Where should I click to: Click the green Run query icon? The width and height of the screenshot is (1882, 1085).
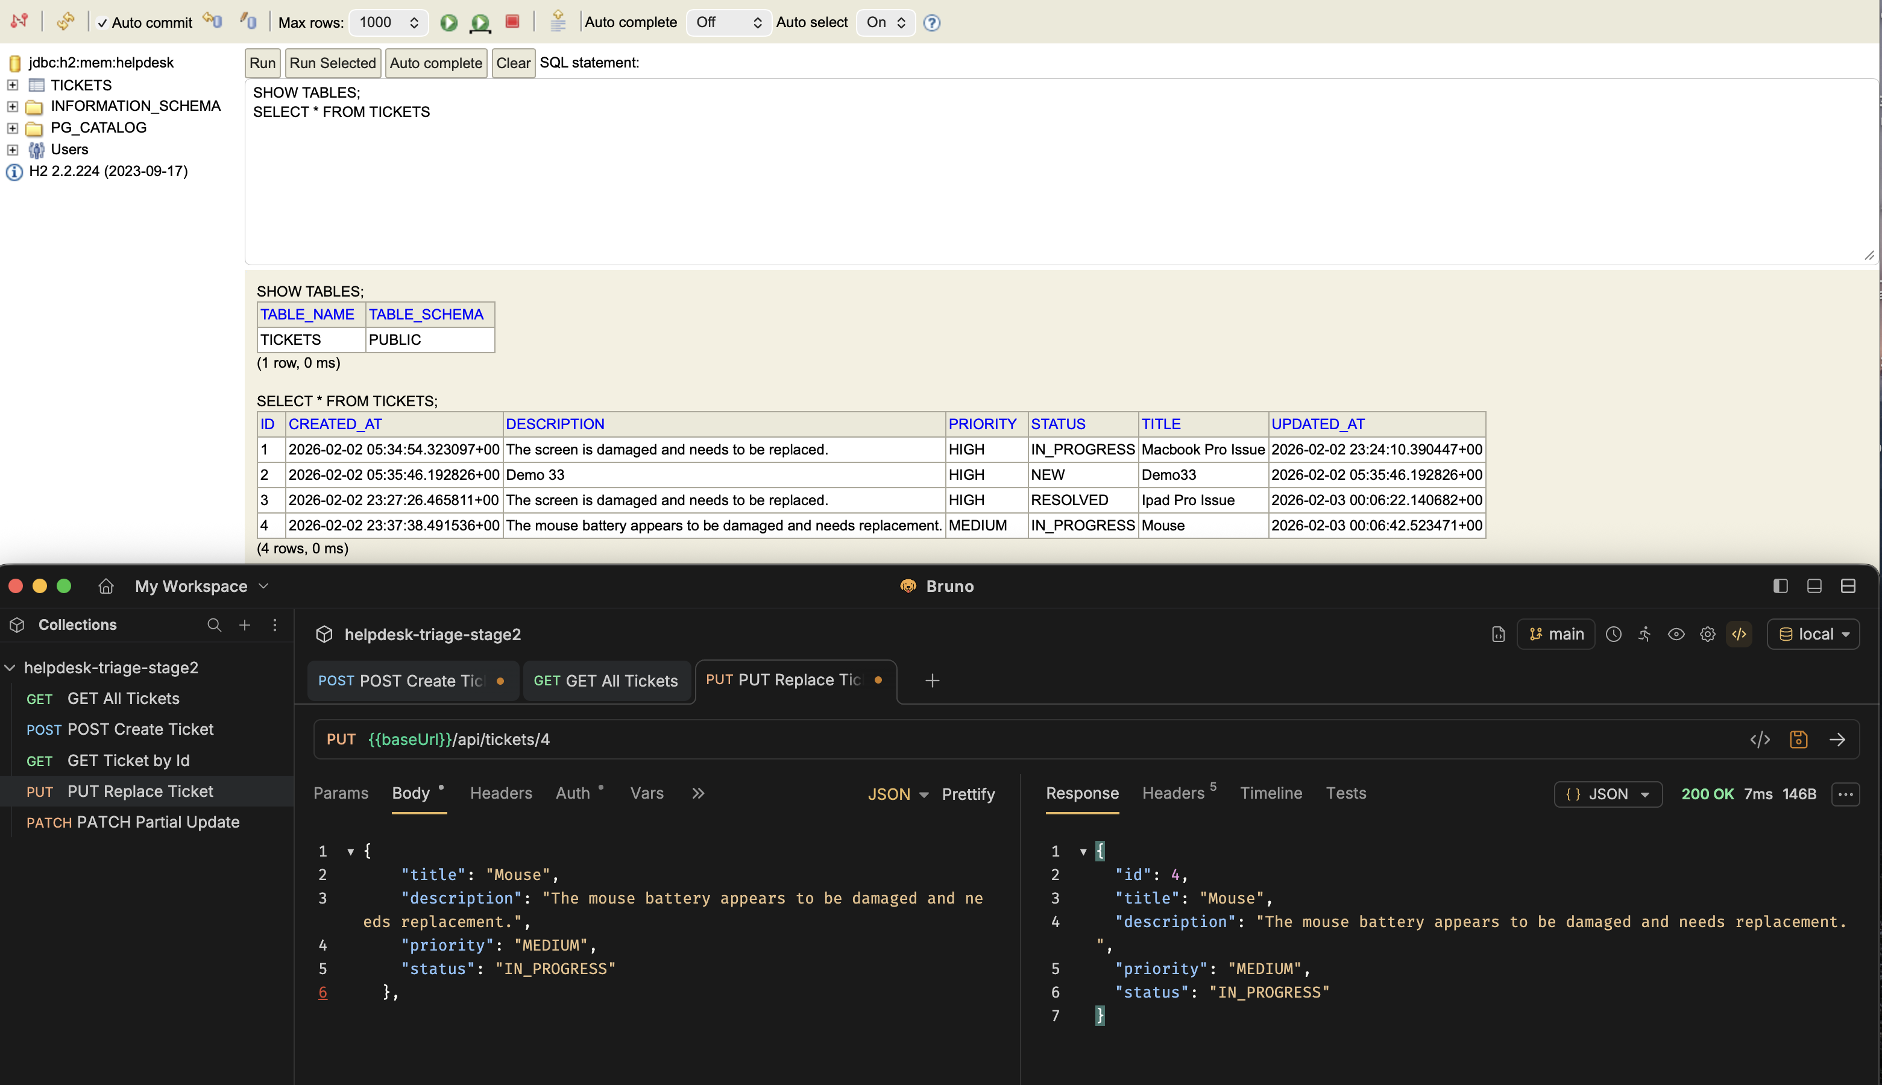pyautogui.click(x=448, y=22)
